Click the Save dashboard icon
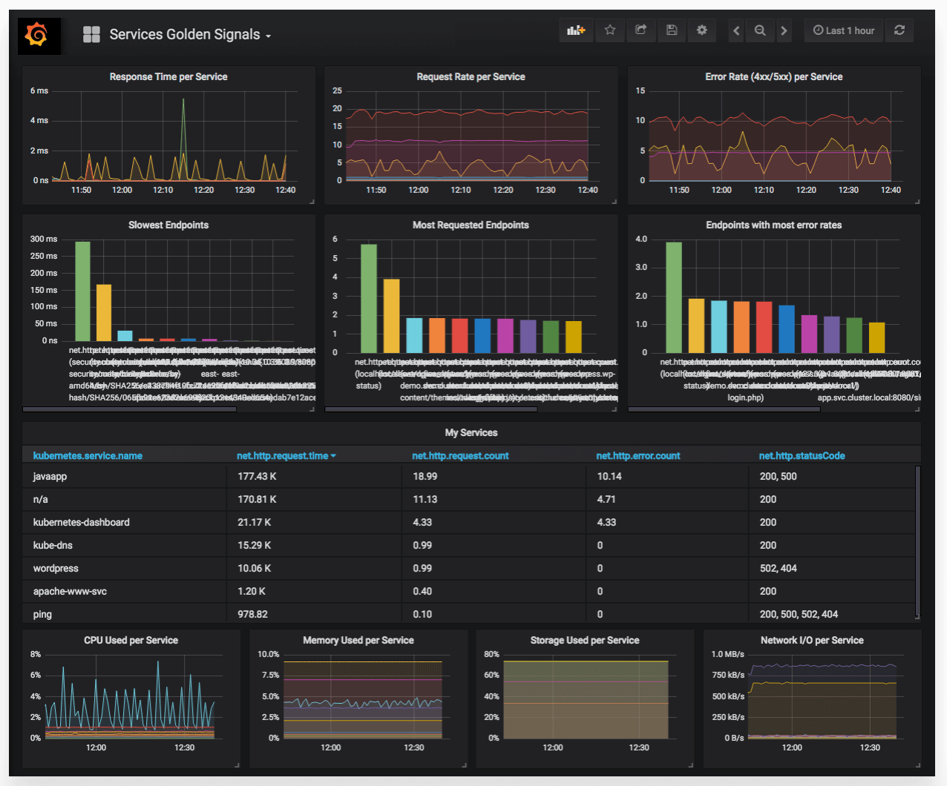The width and height of the screenshot is (947, 786). [x=672, y=30]
